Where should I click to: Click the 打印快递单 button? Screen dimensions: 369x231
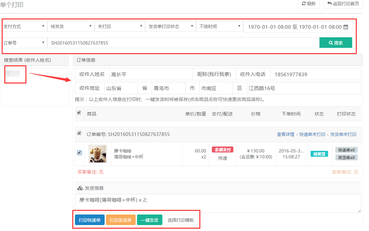coord(89,220)
